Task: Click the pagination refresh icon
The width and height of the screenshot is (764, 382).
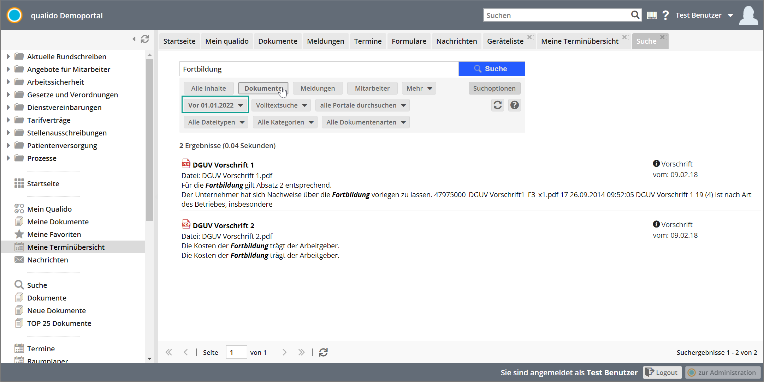Action: coord(323,352)
